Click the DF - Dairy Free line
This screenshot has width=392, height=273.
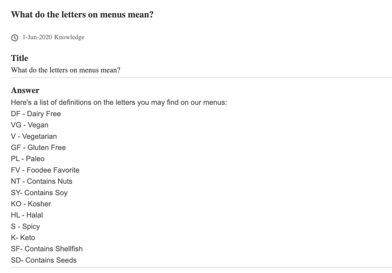(36, 114)
